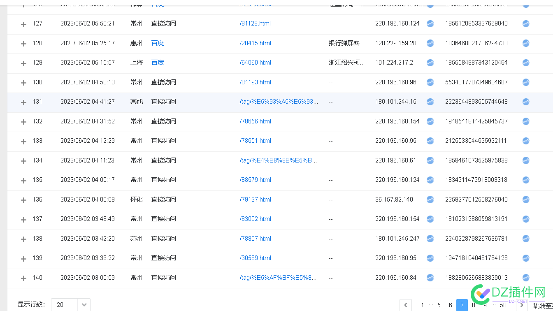
Task: Open the /64060.html page link
Action: (x=255, y=63)
